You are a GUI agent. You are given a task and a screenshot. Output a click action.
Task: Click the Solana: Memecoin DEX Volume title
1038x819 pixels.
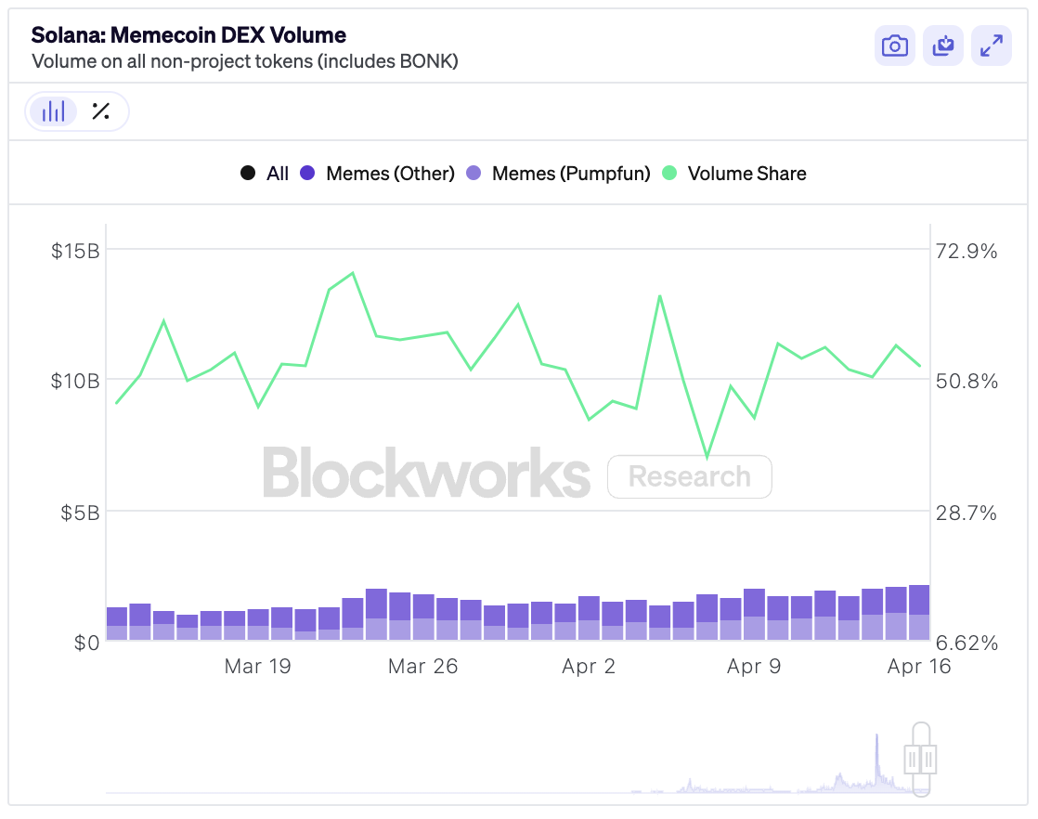point(188,35)
